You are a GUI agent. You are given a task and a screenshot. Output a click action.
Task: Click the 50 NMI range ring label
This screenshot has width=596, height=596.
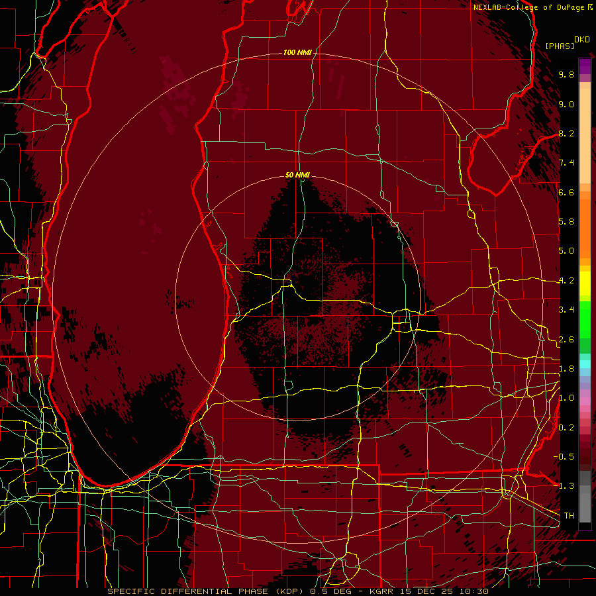(x=297, y=175)
